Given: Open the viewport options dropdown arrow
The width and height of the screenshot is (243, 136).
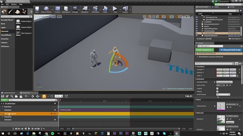Looking at the screenshot, I should 36,16.
